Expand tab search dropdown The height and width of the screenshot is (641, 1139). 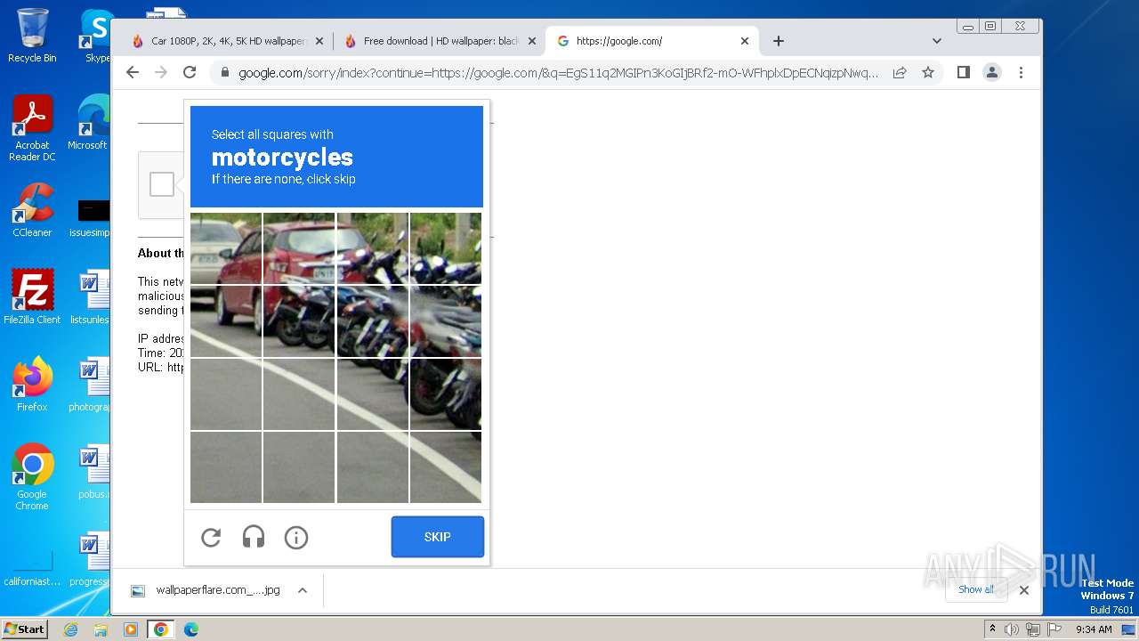tap(937, 41)
